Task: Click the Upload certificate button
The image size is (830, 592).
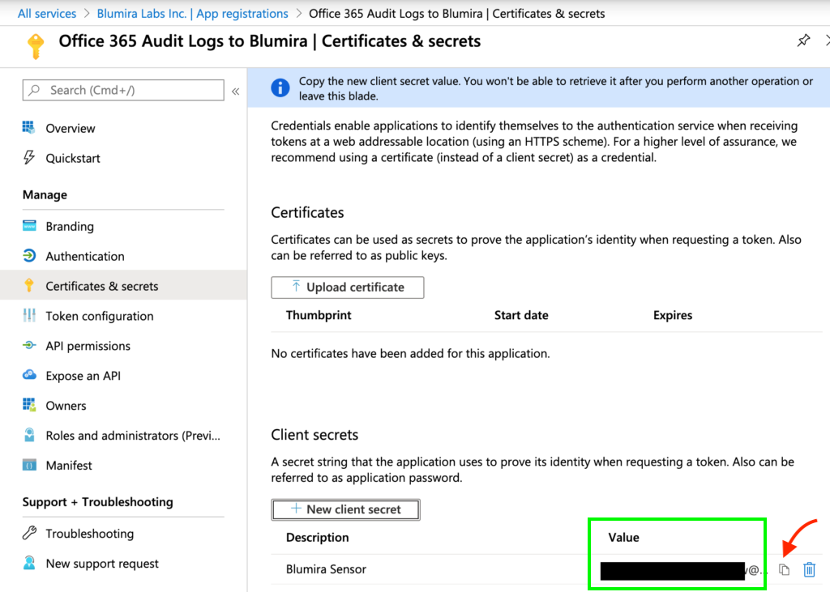Action: (347, 287)
